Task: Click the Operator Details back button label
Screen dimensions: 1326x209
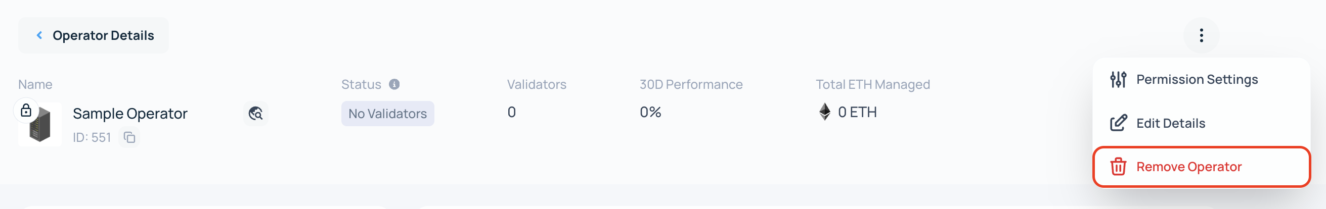Action: pyautogui.click(x=103, y=35)
